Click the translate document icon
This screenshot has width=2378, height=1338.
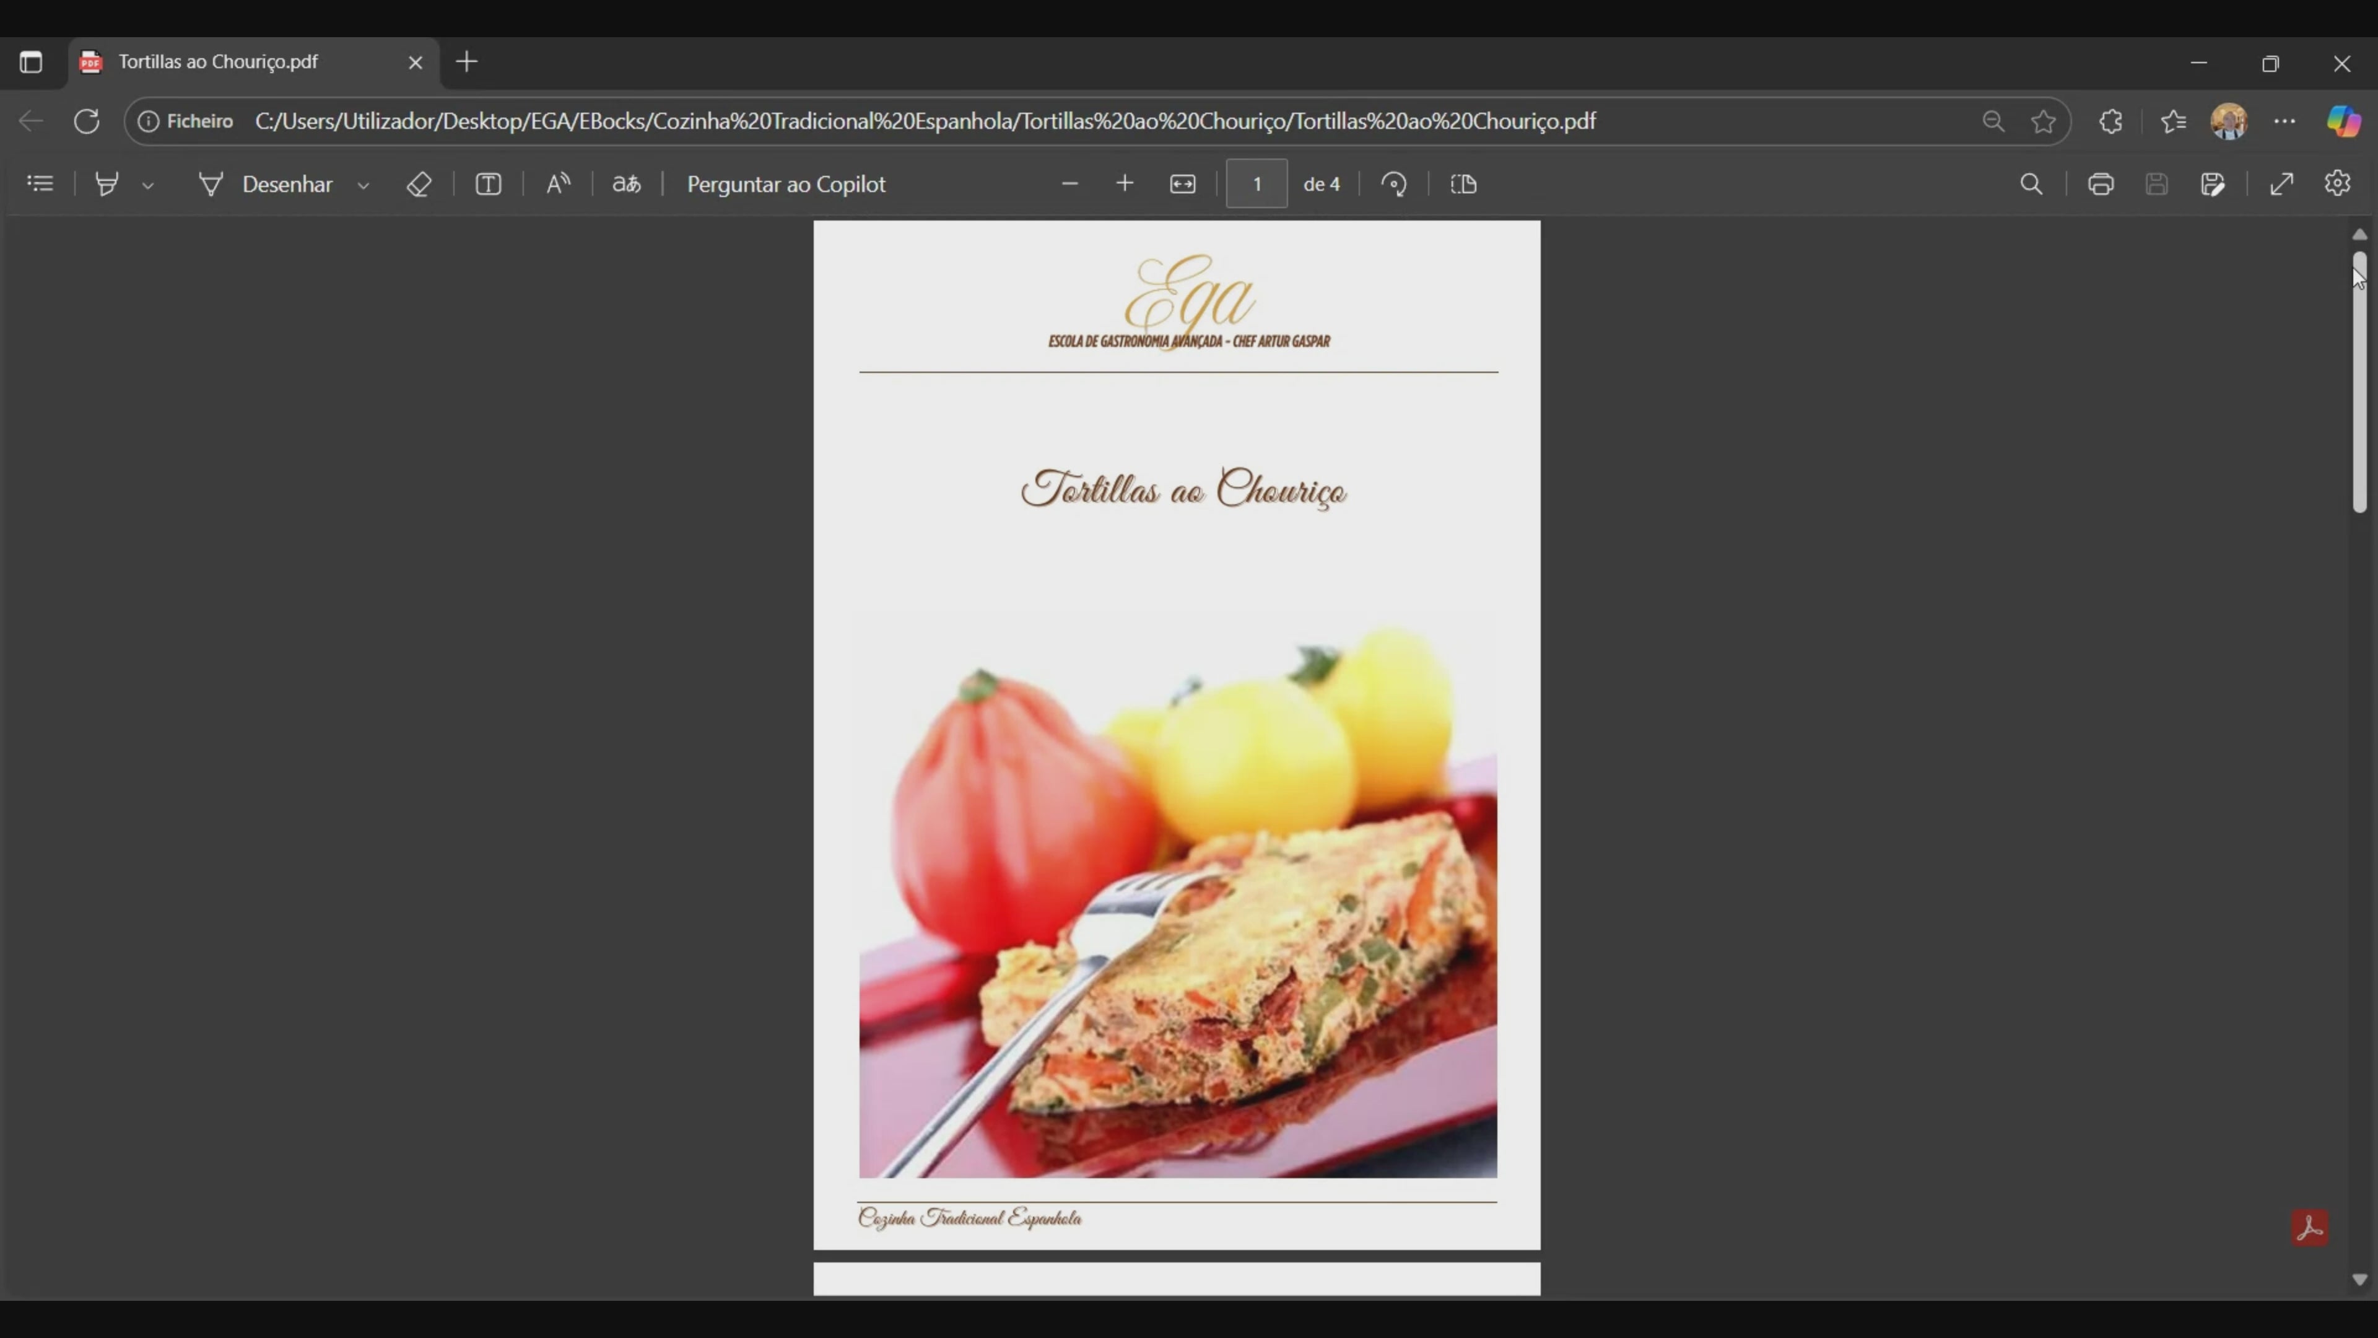point(627,184)
